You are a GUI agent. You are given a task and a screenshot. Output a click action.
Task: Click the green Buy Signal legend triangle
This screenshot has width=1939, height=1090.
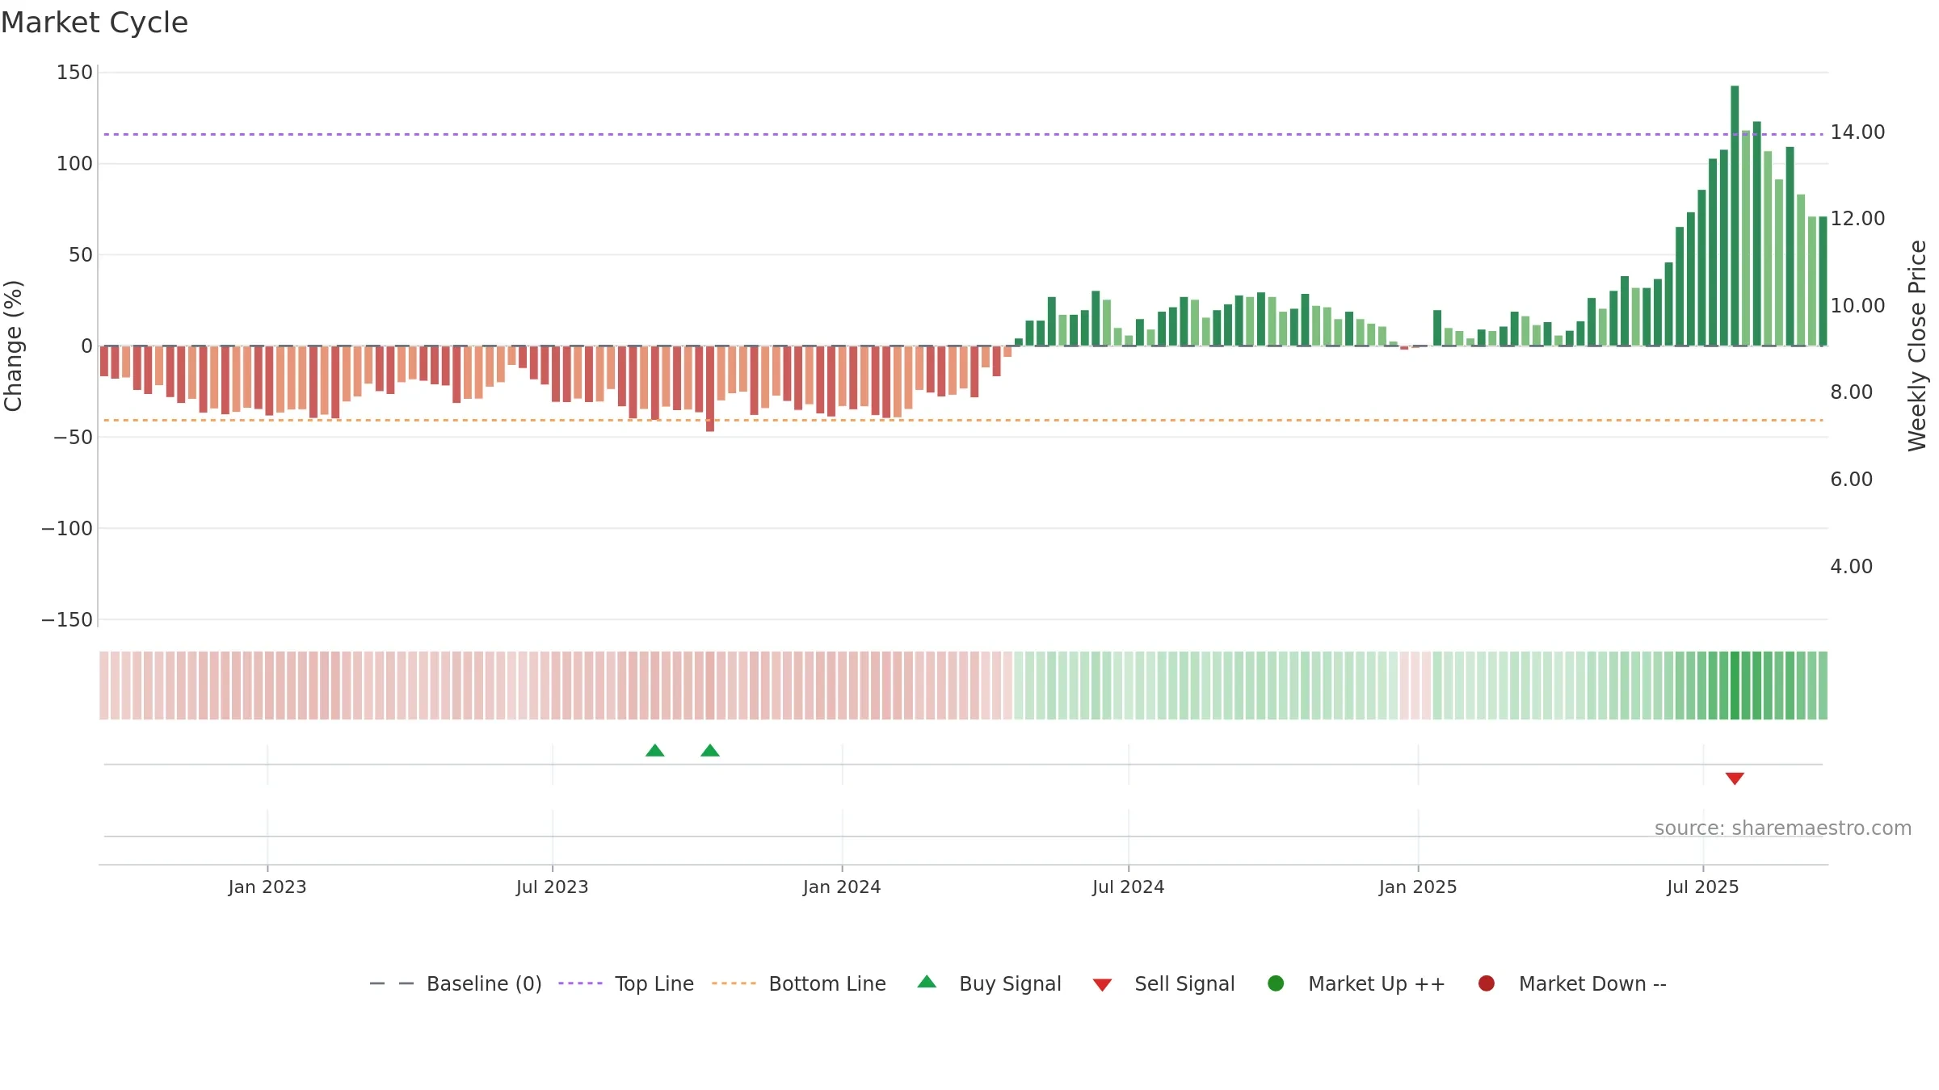pos(927,982)
